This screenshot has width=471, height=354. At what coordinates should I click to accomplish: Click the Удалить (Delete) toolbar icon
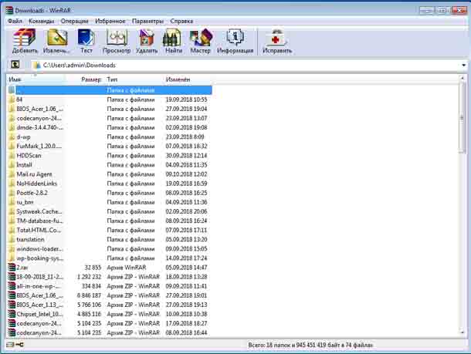tap(147, 41)
